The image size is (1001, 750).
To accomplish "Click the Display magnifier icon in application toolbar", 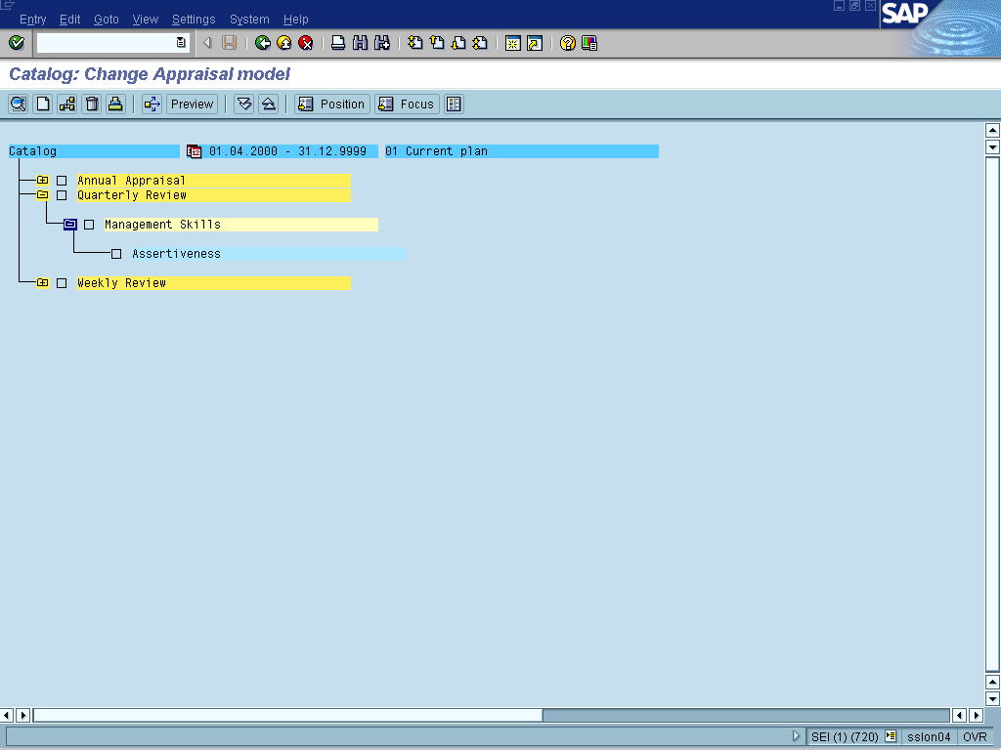I will coord(19,104).
